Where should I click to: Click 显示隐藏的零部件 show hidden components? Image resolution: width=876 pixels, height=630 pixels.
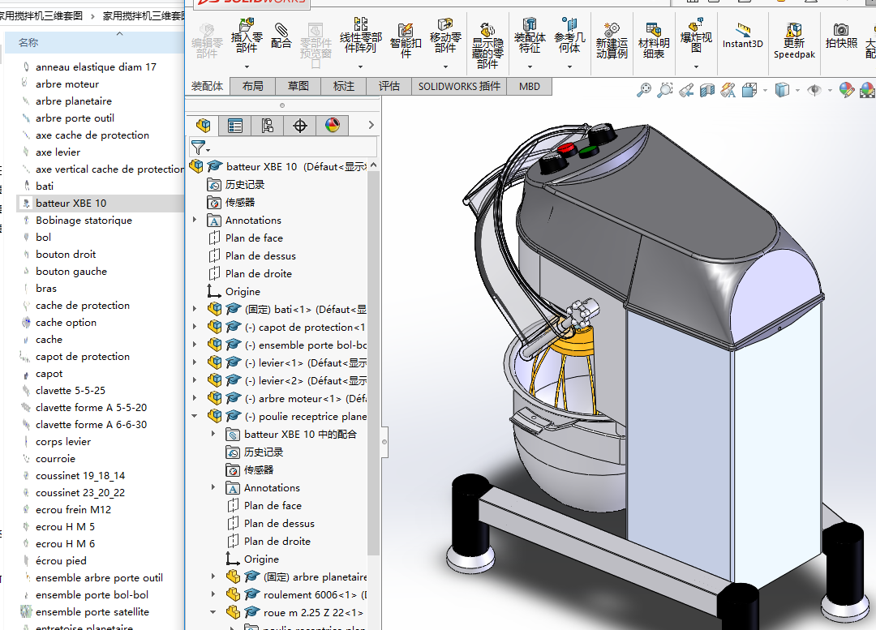point(487,42)
